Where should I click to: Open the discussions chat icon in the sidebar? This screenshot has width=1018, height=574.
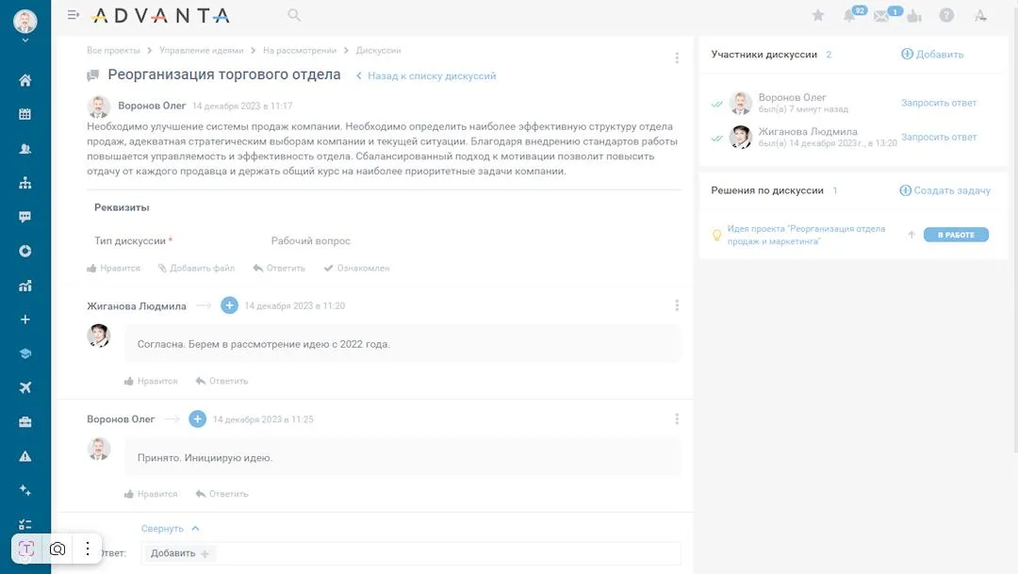25,216
